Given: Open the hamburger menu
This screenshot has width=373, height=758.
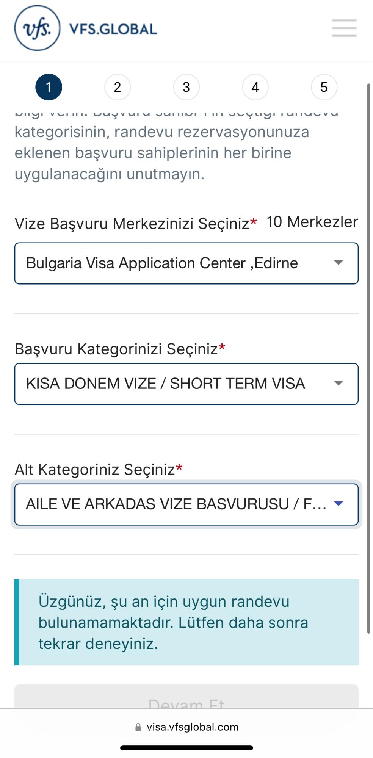Looking at the screenshot, I should [344, 28].
